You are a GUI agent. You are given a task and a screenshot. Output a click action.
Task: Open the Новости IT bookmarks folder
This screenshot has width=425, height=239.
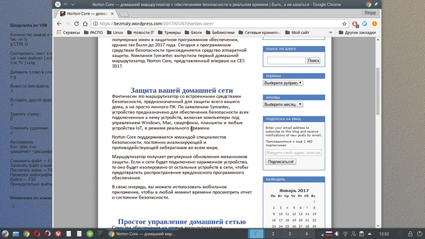coord(140,32)
